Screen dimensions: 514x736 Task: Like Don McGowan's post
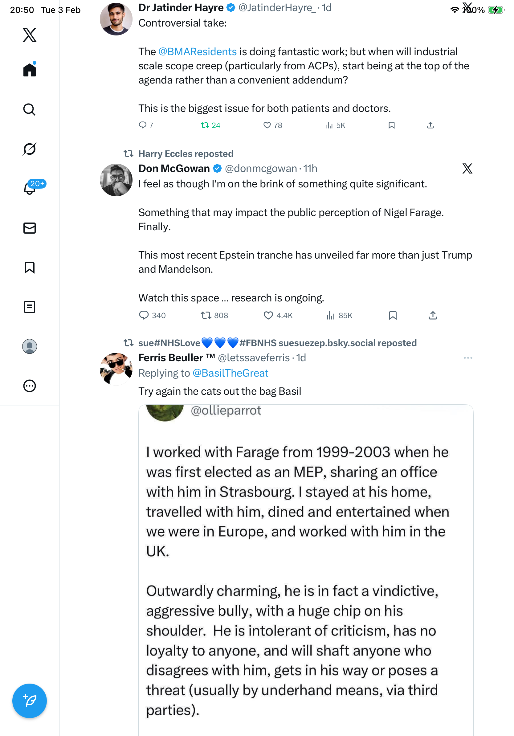pyautogui.click(x=268, y=315)
